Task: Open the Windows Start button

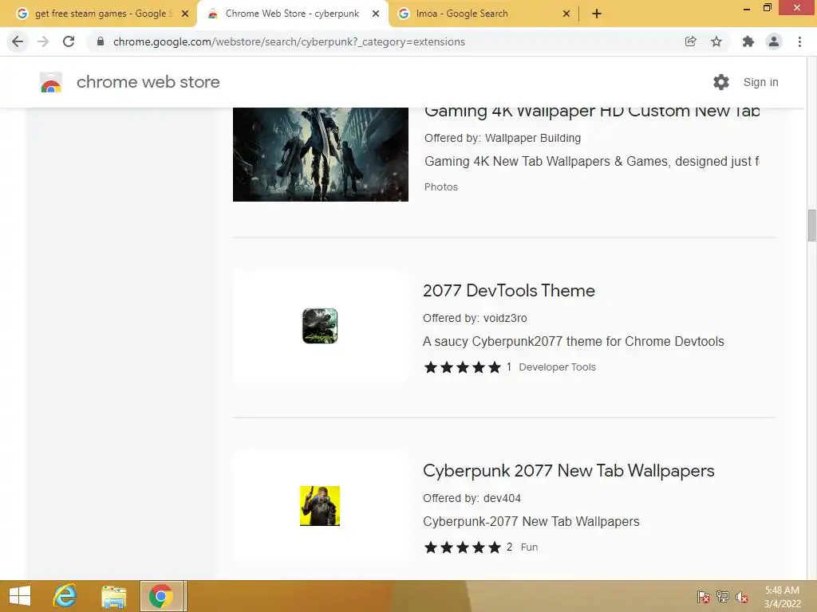Action: click(x=20, y=596)
